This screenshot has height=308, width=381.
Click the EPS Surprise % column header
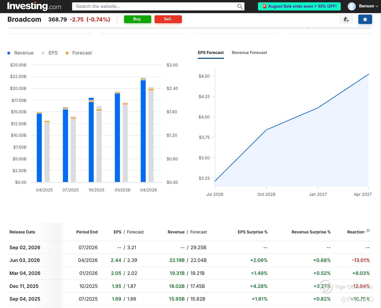[253, 232]
